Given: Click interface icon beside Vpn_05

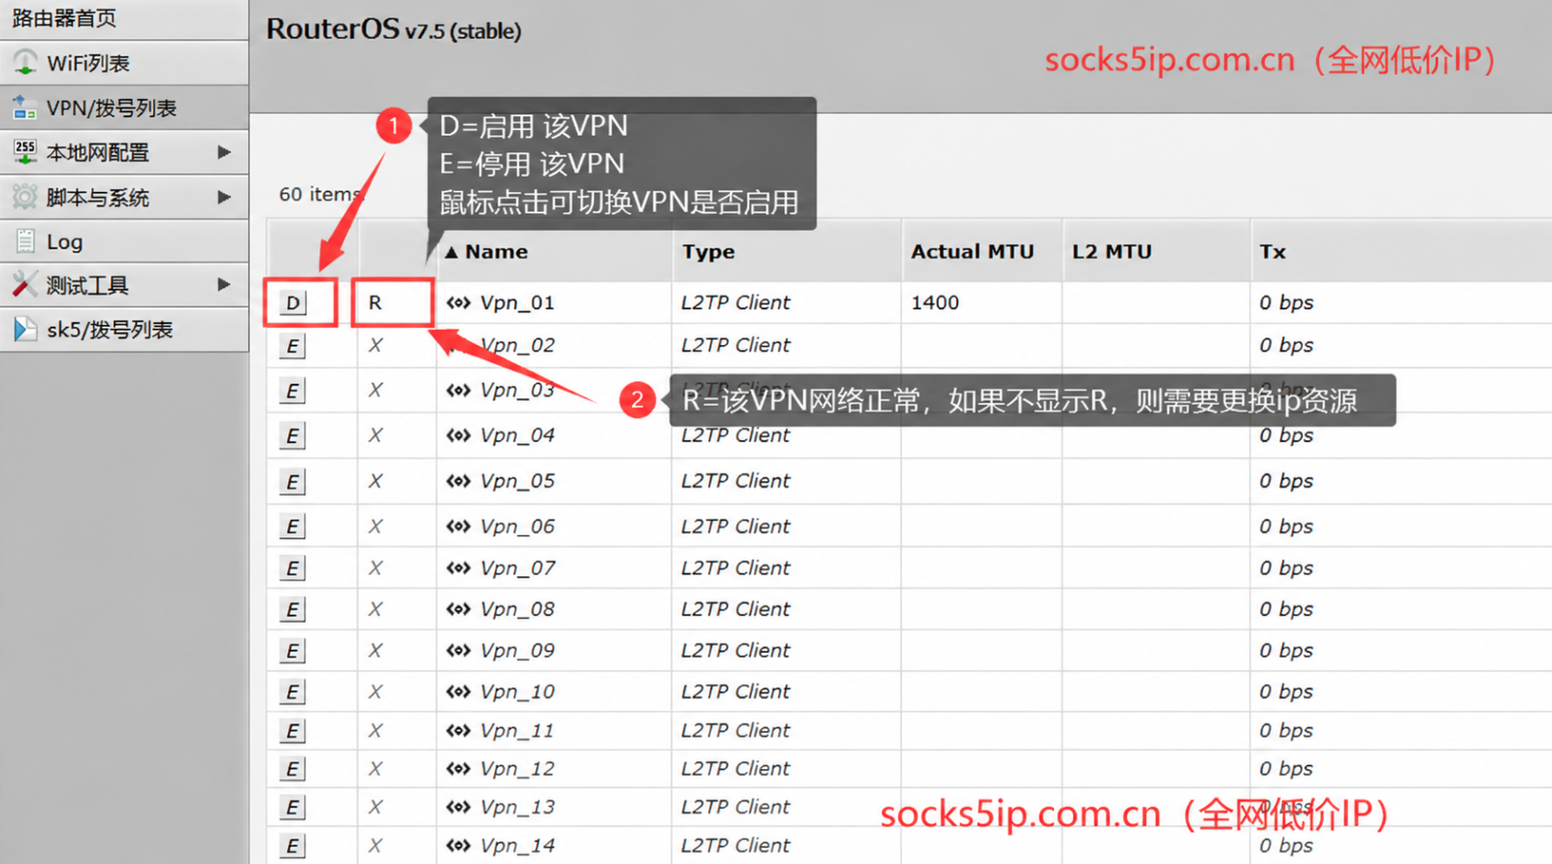Looking at the screenshot, I should tap(459, 481).
